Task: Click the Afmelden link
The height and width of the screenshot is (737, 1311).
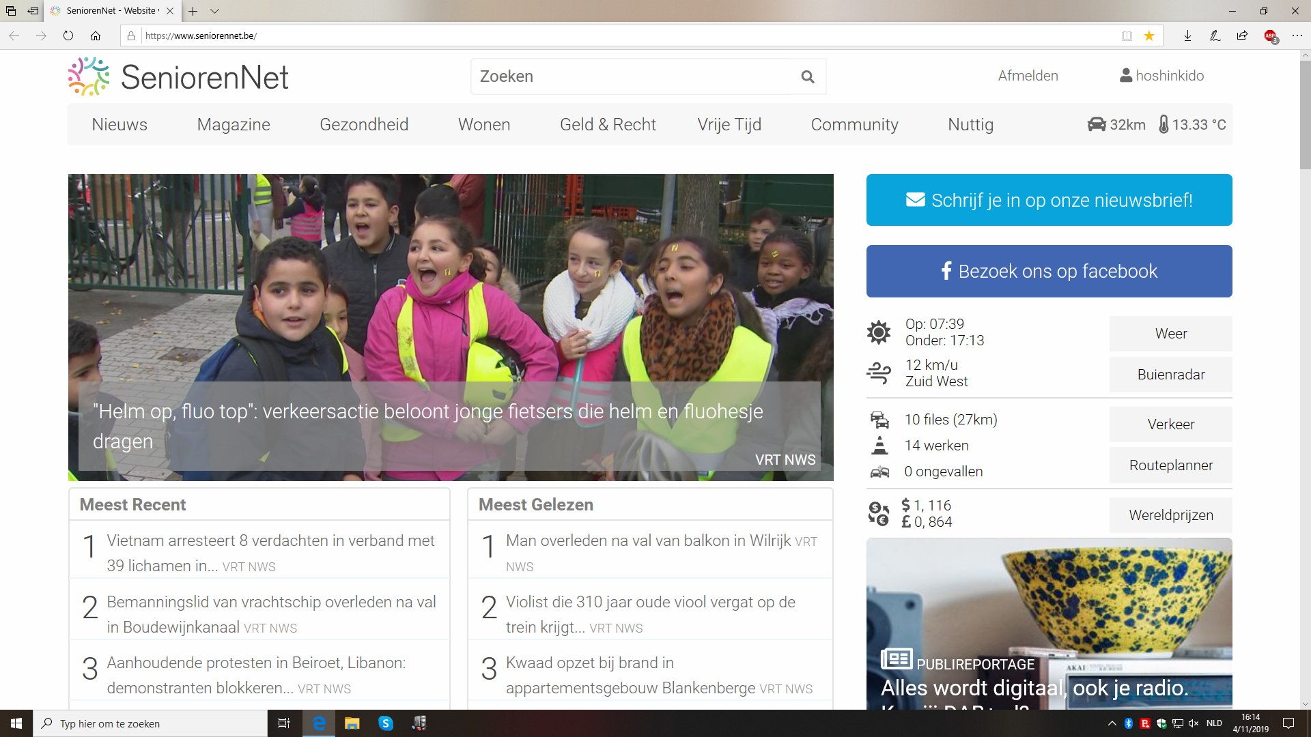Action: [1028, 76]
